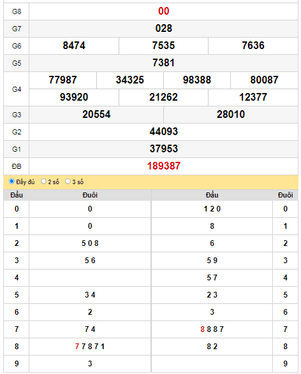Click G6 number 7636

(253, 46)
